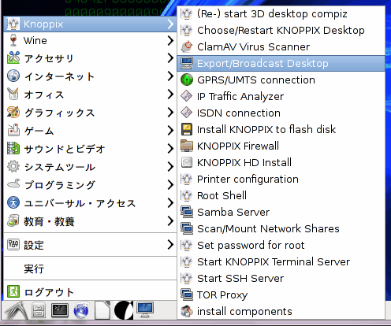Choose Set password for root
The height and width of the screenshot is (326, 391).
281,245
